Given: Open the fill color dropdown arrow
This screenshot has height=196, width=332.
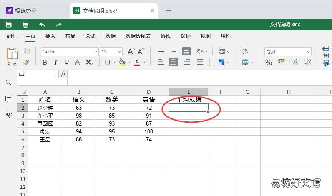Looking at the screenshot, I should coord(128,63).
